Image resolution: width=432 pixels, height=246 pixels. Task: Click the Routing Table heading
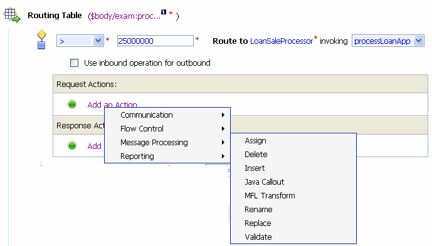click(x=55, y=16)
